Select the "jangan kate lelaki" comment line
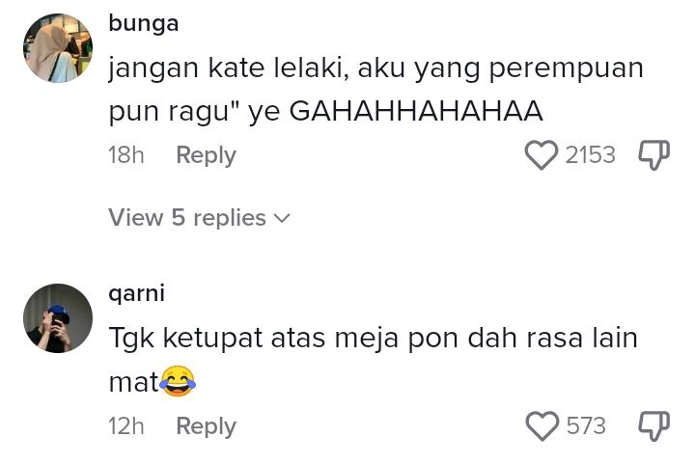This screenshot has height=464, width=695. click(375, 69)
